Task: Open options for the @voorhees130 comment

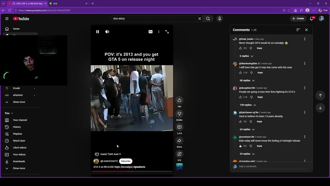Action: pos(304,137)
